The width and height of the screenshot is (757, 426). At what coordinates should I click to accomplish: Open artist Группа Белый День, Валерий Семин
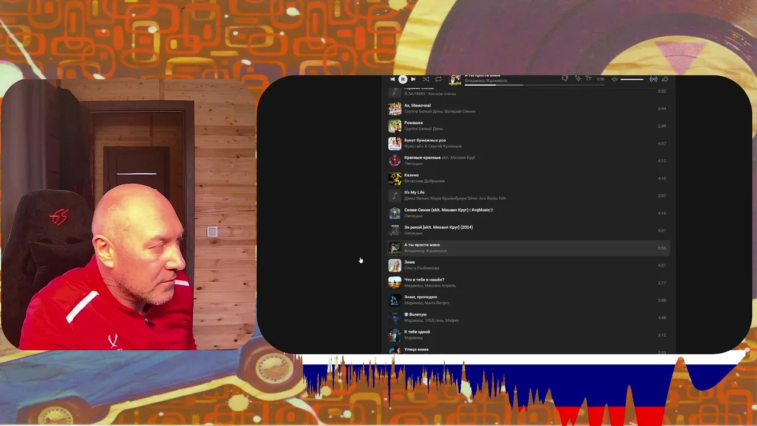439,111
